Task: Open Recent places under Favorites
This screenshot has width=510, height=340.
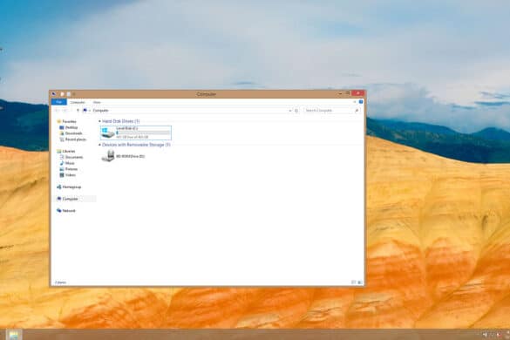Action: 73,139
